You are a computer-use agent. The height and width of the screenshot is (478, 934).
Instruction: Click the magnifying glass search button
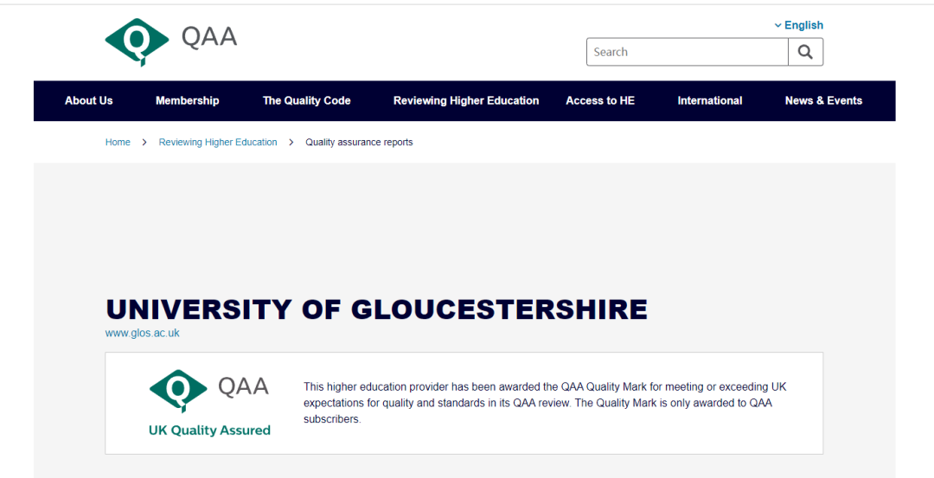point(805,52)
